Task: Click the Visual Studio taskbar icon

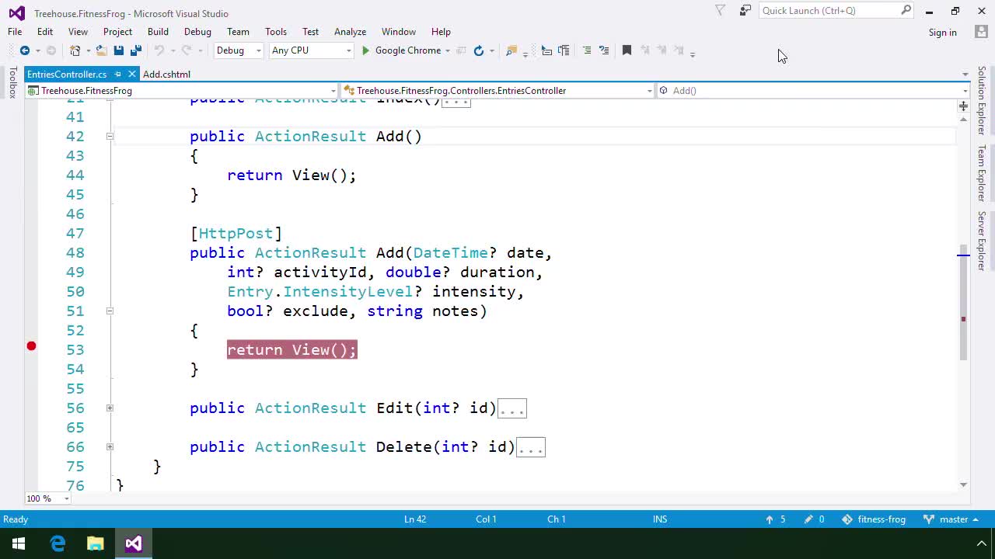Action: [133, 543]
